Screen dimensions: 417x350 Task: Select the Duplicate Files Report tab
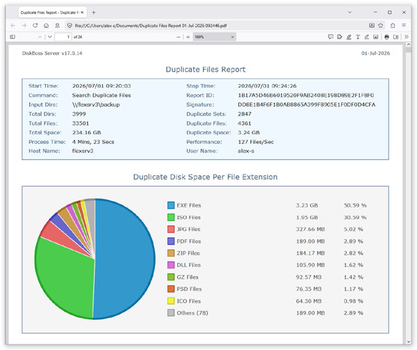click(52, 13)
